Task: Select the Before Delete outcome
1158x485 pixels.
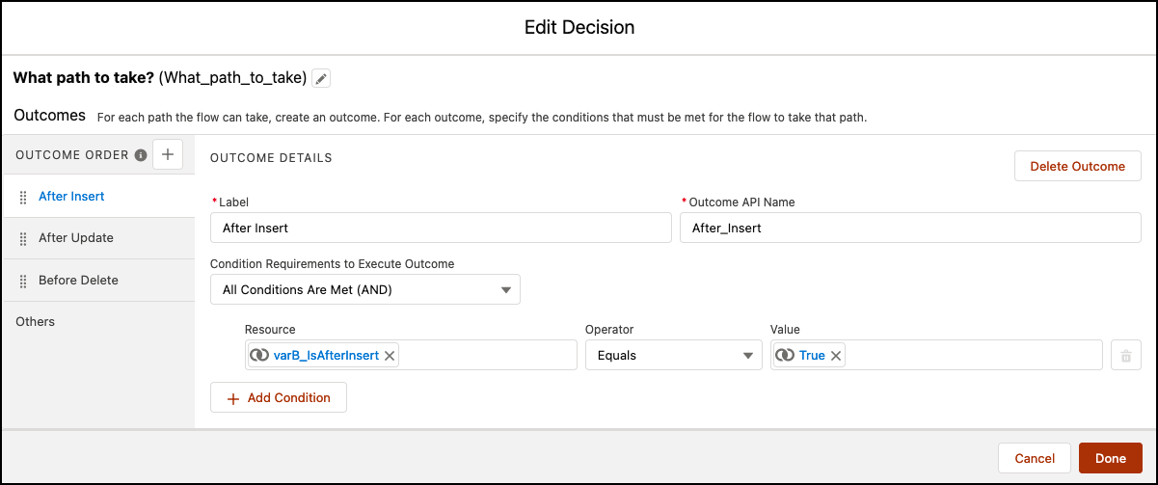Action: [78, 281]
